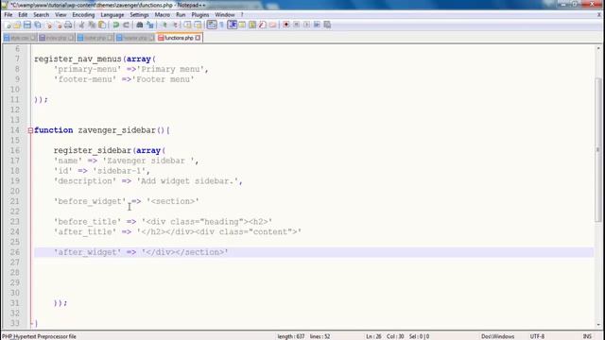Viewport: 605px width, 340px height.
Task: Click the scrollbar up arrow
Action: tap(597, 48)
